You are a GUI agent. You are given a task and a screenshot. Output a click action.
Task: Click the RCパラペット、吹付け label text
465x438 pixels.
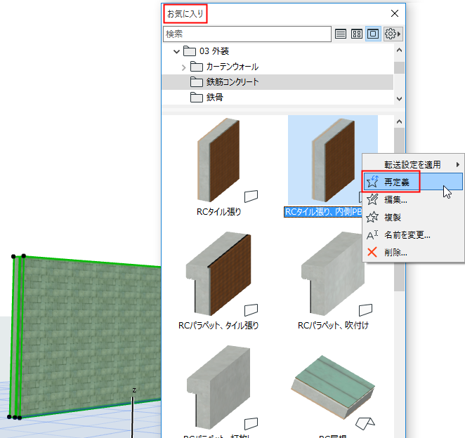pos(334,326)
